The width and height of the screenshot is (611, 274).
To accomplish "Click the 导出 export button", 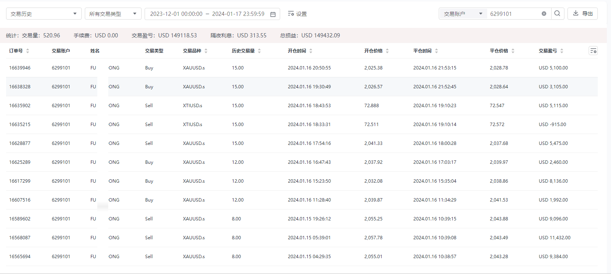I will pyautogui.click(x=583, y=14).
